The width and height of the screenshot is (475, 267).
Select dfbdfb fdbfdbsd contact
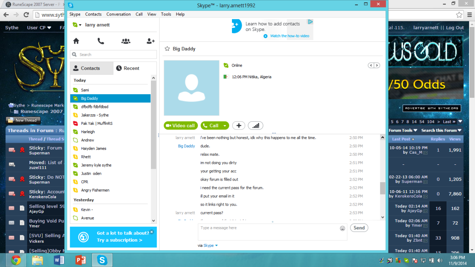(110, 107)
